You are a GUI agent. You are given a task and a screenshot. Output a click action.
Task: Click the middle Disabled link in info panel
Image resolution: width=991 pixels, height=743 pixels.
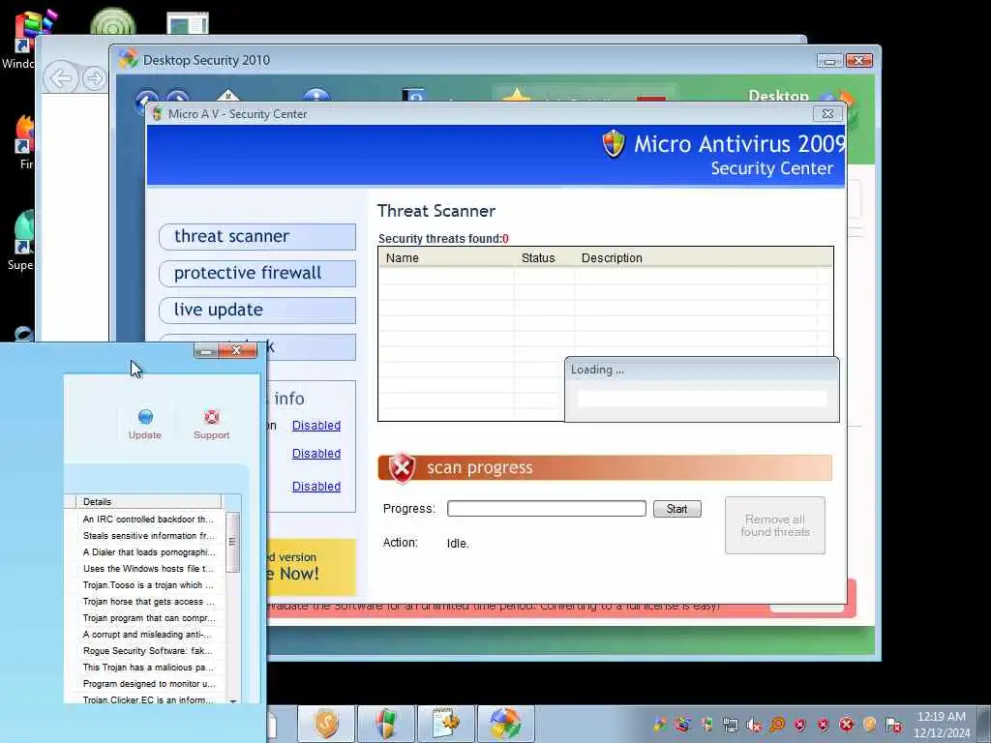316,453
